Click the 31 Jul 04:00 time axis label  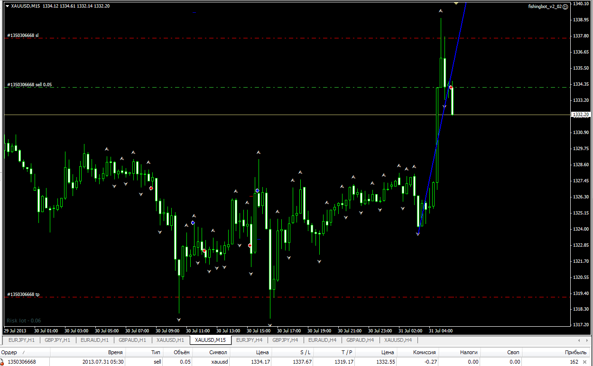click(441, 330)
